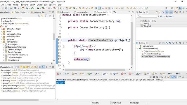Open the Back navigation history dropdown arrow
The width and height of the screenshot is (187, 105).
coord(137,8)
